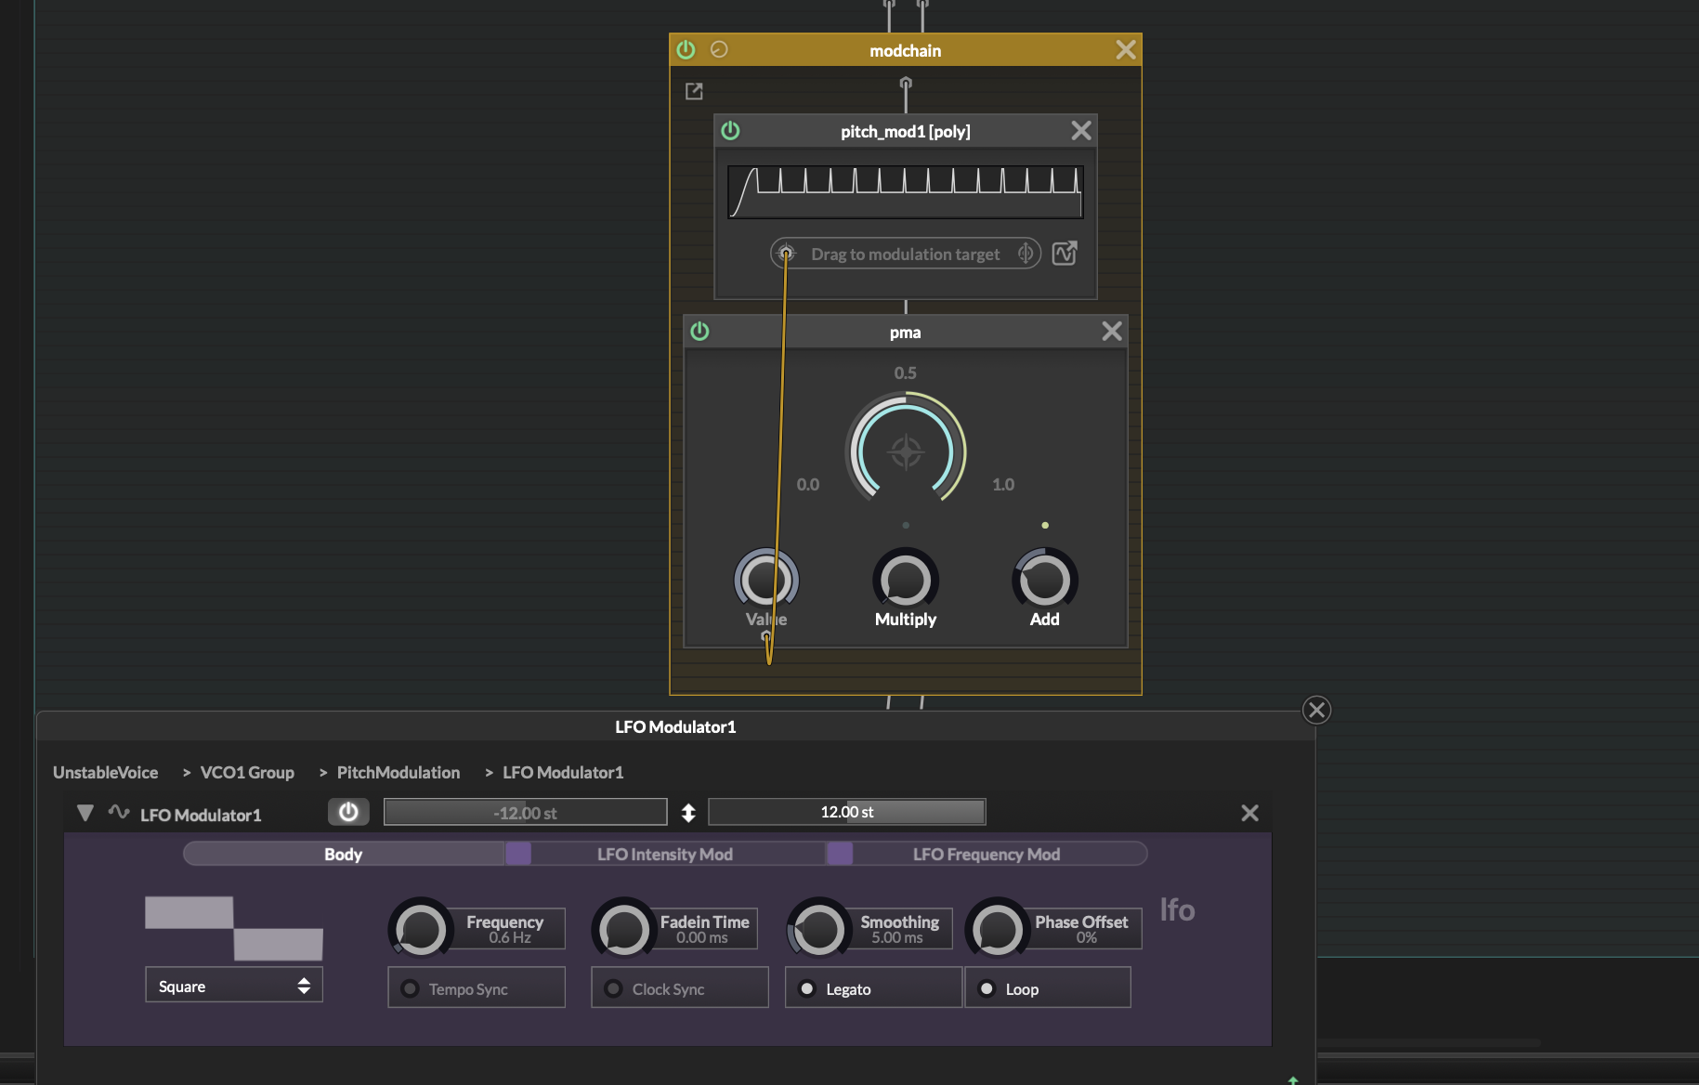The height and width of the screenshot is (1085, 1699).
Task: Switch to LFO Intensity Mod tab
Action: point(665,855)
